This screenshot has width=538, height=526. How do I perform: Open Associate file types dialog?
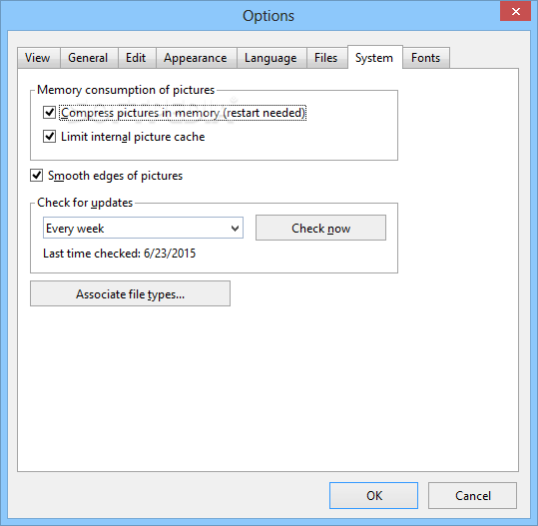click(130, 293)
